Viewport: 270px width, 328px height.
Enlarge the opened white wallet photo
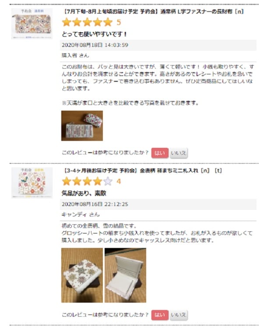(x=125, y=275)
